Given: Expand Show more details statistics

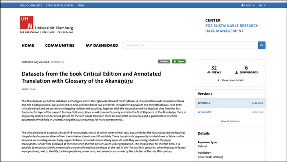Looking at the screenshot, I should pyautogui.click(x=230, y=80).
